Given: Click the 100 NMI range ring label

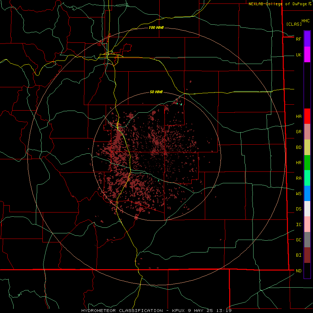Looking at the screenshot, I should tap(156, 27).
